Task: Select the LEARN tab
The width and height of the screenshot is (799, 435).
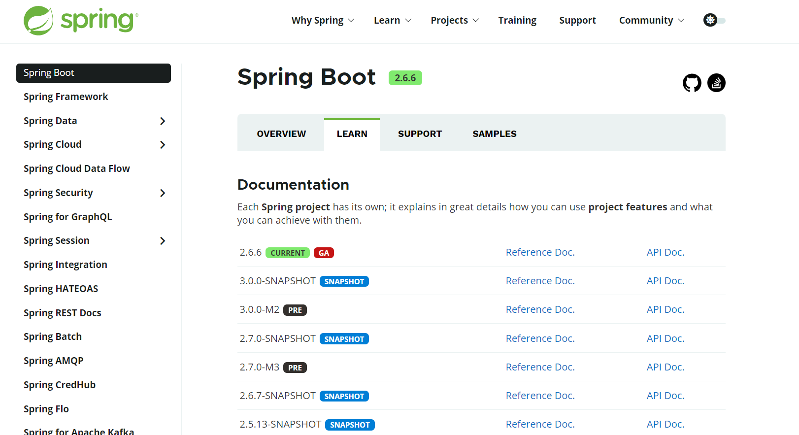Action: [352, 134]
